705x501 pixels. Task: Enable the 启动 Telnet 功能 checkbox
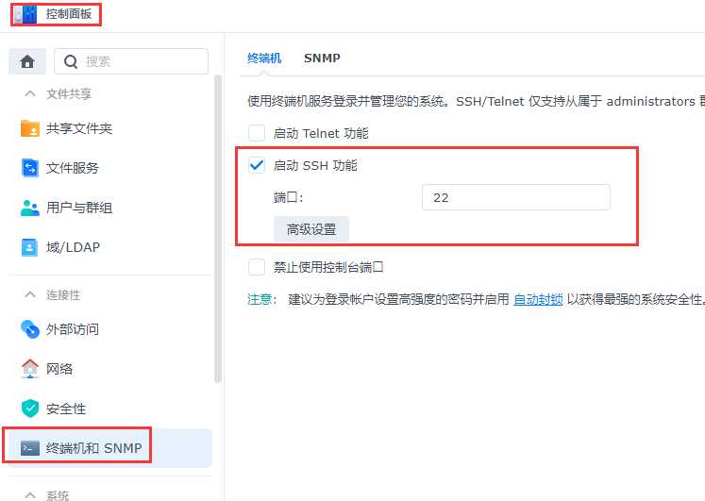257,133
